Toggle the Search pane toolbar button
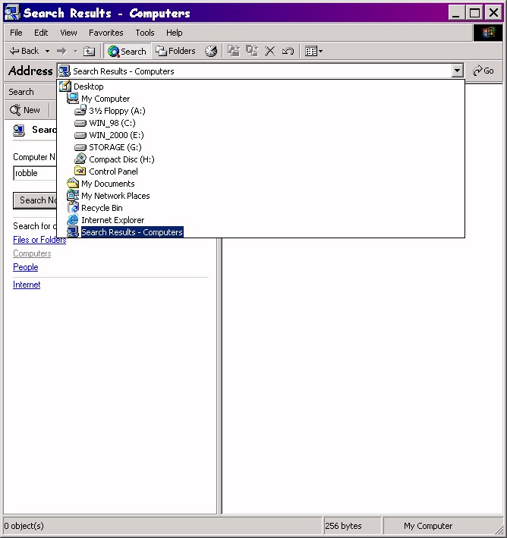The width and height of the screenshot is (507, 538). [127, 51]
